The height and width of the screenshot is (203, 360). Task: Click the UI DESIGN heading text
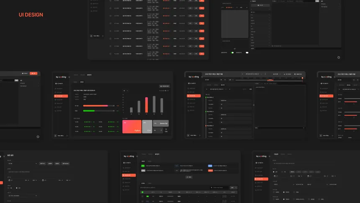click(31, 15)
